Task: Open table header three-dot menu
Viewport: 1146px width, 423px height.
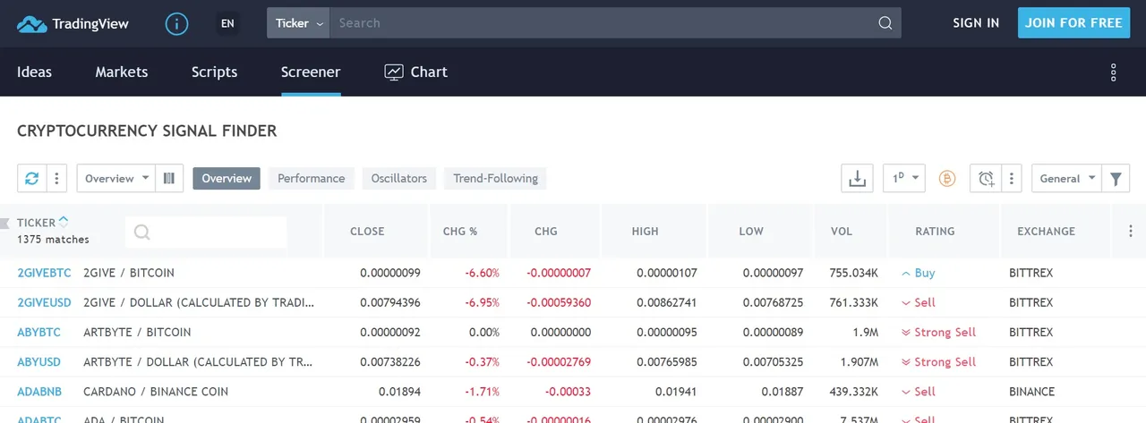Action: [1130, 231]
